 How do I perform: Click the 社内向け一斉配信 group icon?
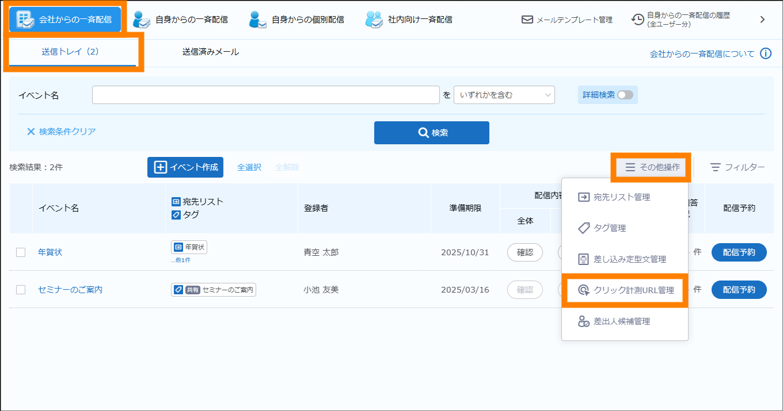point(374,20)
